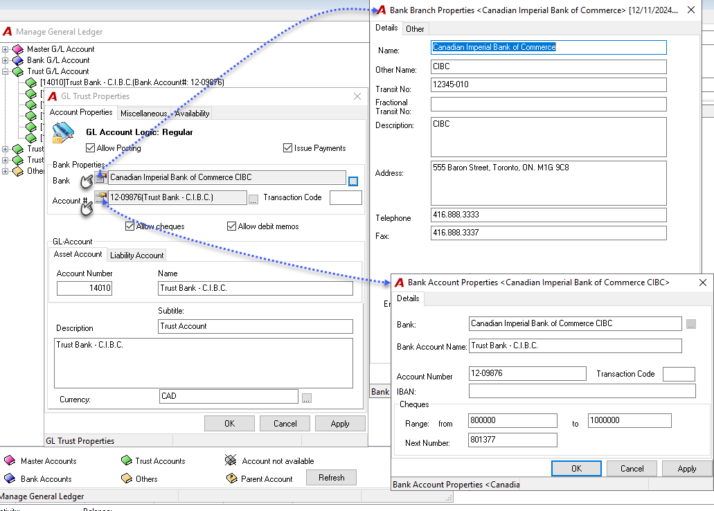Click the Account not available legend icon
Viewport: 714px width, 511px height.
231,460
